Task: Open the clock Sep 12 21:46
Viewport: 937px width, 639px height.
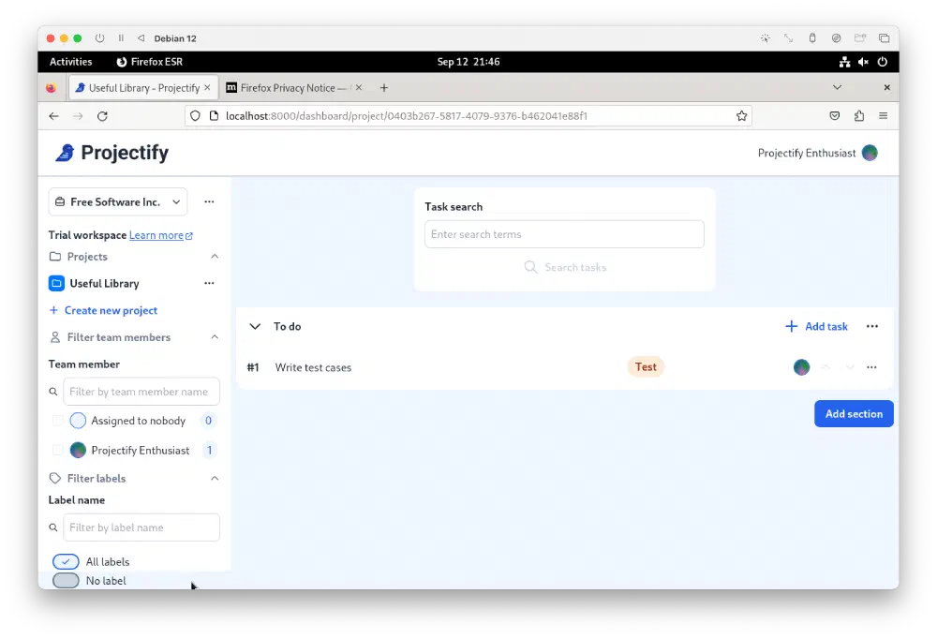Action: [468, 62]
